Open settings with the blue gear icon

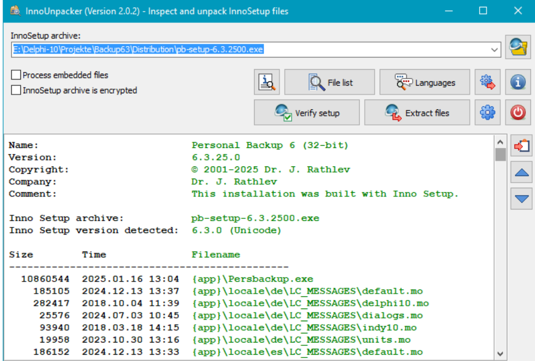click(x=488, y=112)
